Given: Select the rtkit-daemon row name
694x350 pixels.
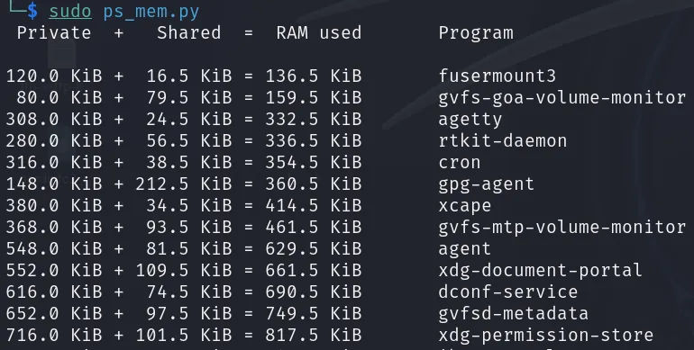Looking at the screenshot, I should point(503,141).
